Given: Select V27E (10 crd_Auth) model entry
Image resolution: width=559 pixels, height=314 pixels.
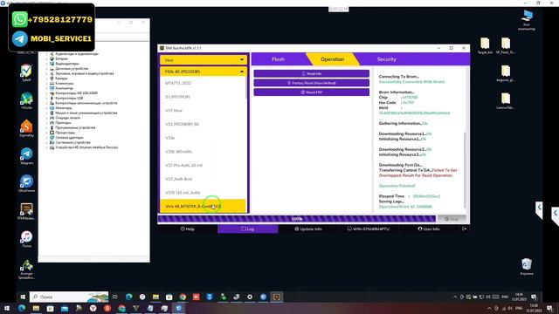Looking at the screenshot, I should [183, 193].
